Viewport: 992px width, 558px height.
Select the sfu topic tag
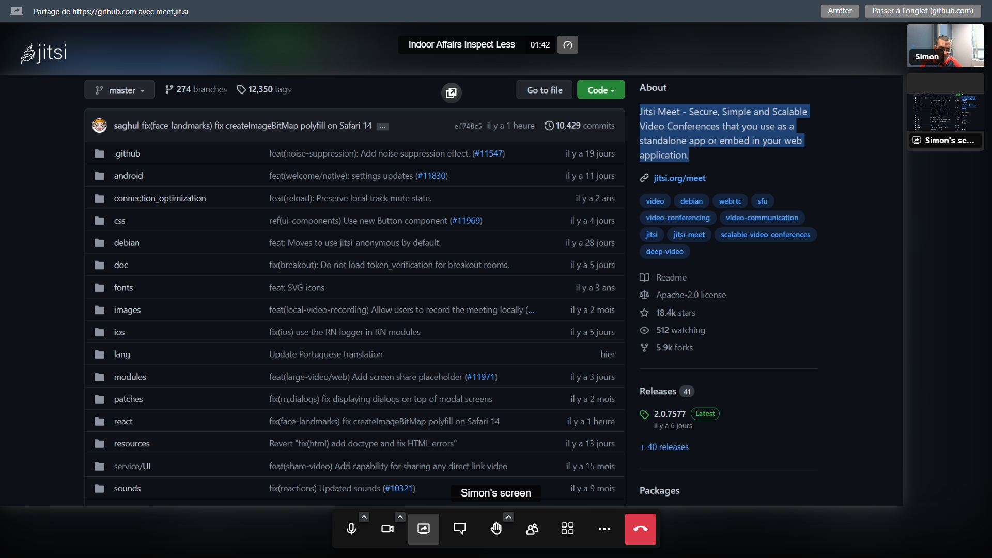(x=762, y=202)
